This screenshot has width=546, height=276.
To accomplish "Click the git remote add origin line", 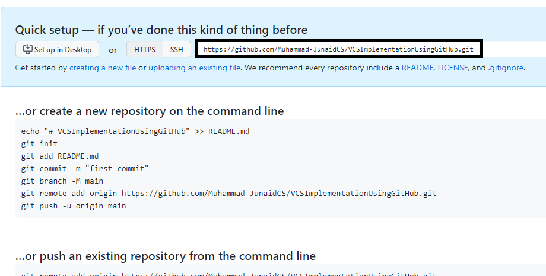I will (x=228, y=193).
